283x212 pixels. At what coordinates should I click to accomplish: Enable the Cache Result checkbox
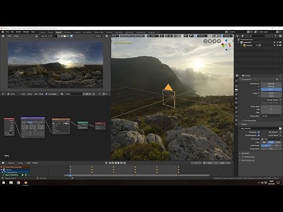280,135
